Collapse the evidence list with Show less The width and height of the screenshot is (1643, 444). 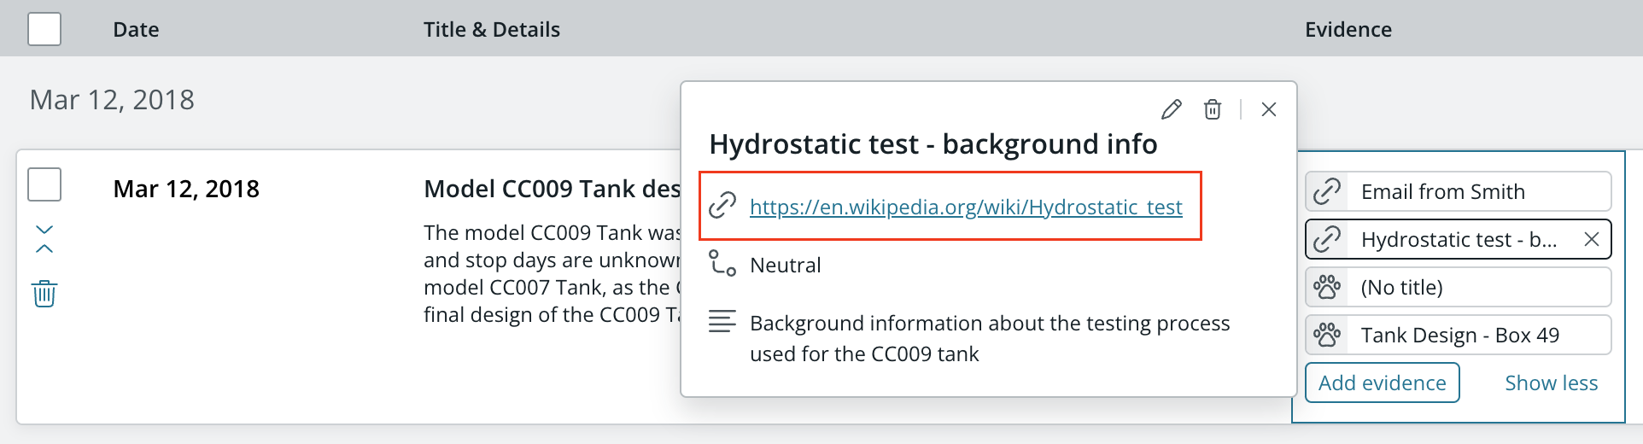pos(1551,383)
